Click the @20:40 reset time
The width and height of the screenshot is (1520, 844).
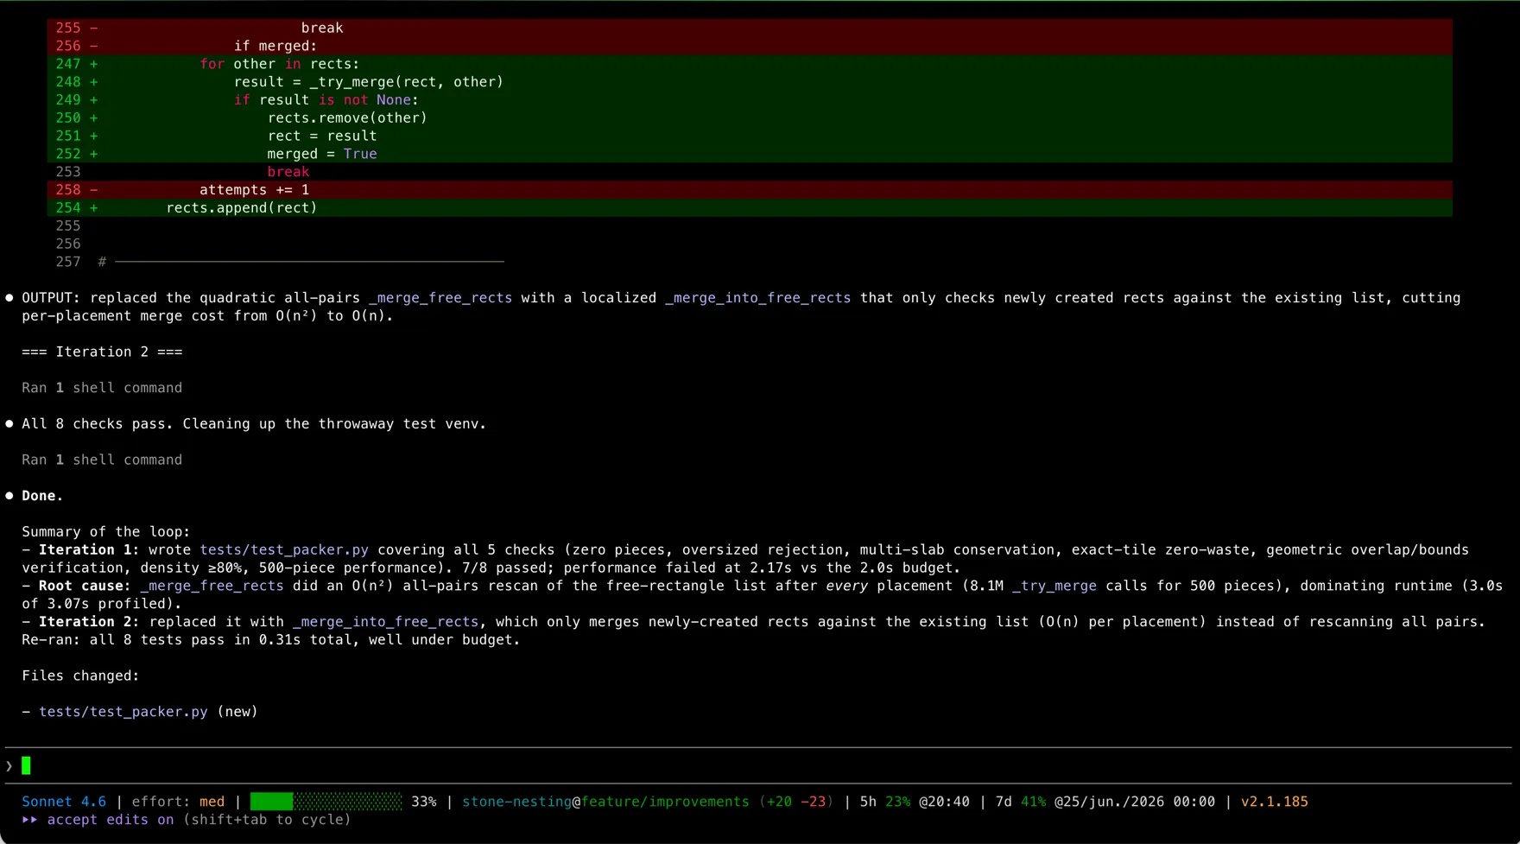pyautogui.click(x=944, y=802)
